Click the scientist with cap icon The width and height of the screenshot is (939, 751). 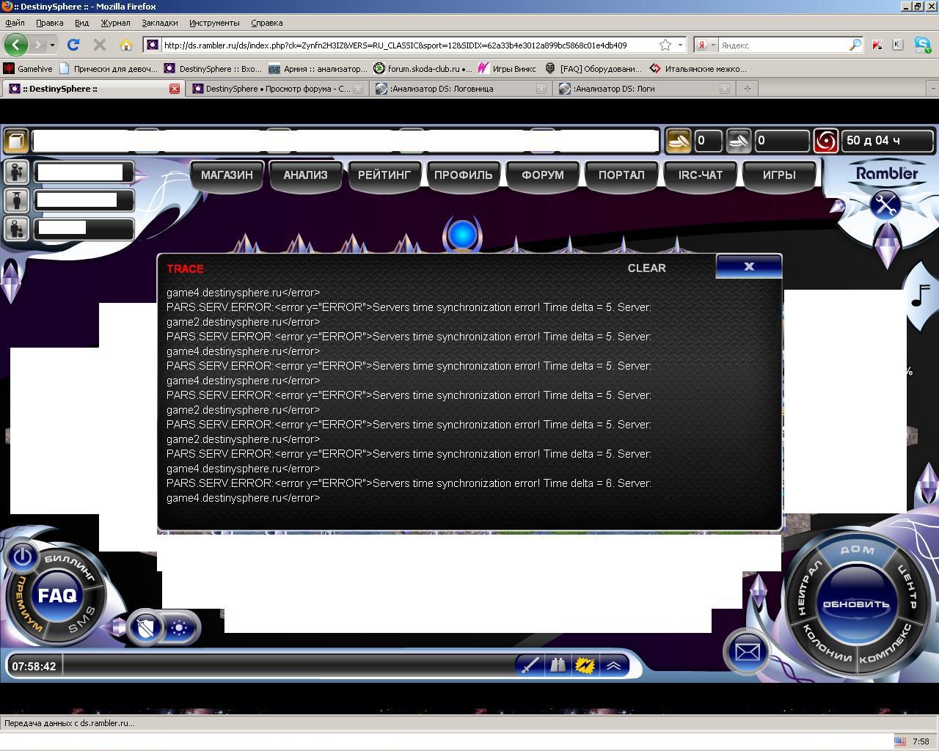(x=16, y=200)
